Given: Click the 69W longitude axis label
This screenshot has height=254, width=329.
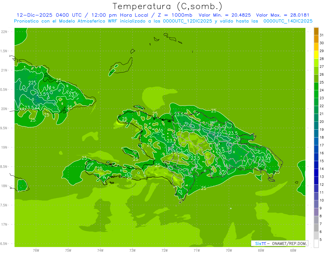Looking at the screenshot, I should (x=261, y=250).
